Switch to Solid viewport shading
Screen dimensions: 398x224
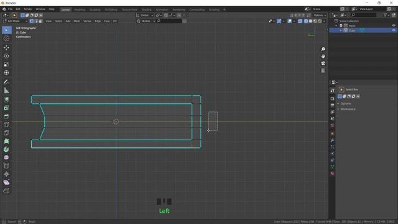click(310, 21)
